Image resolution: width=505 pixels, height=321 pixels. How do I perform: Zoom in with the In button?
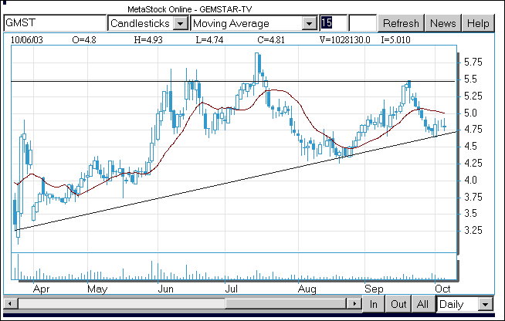coord(374,304)
